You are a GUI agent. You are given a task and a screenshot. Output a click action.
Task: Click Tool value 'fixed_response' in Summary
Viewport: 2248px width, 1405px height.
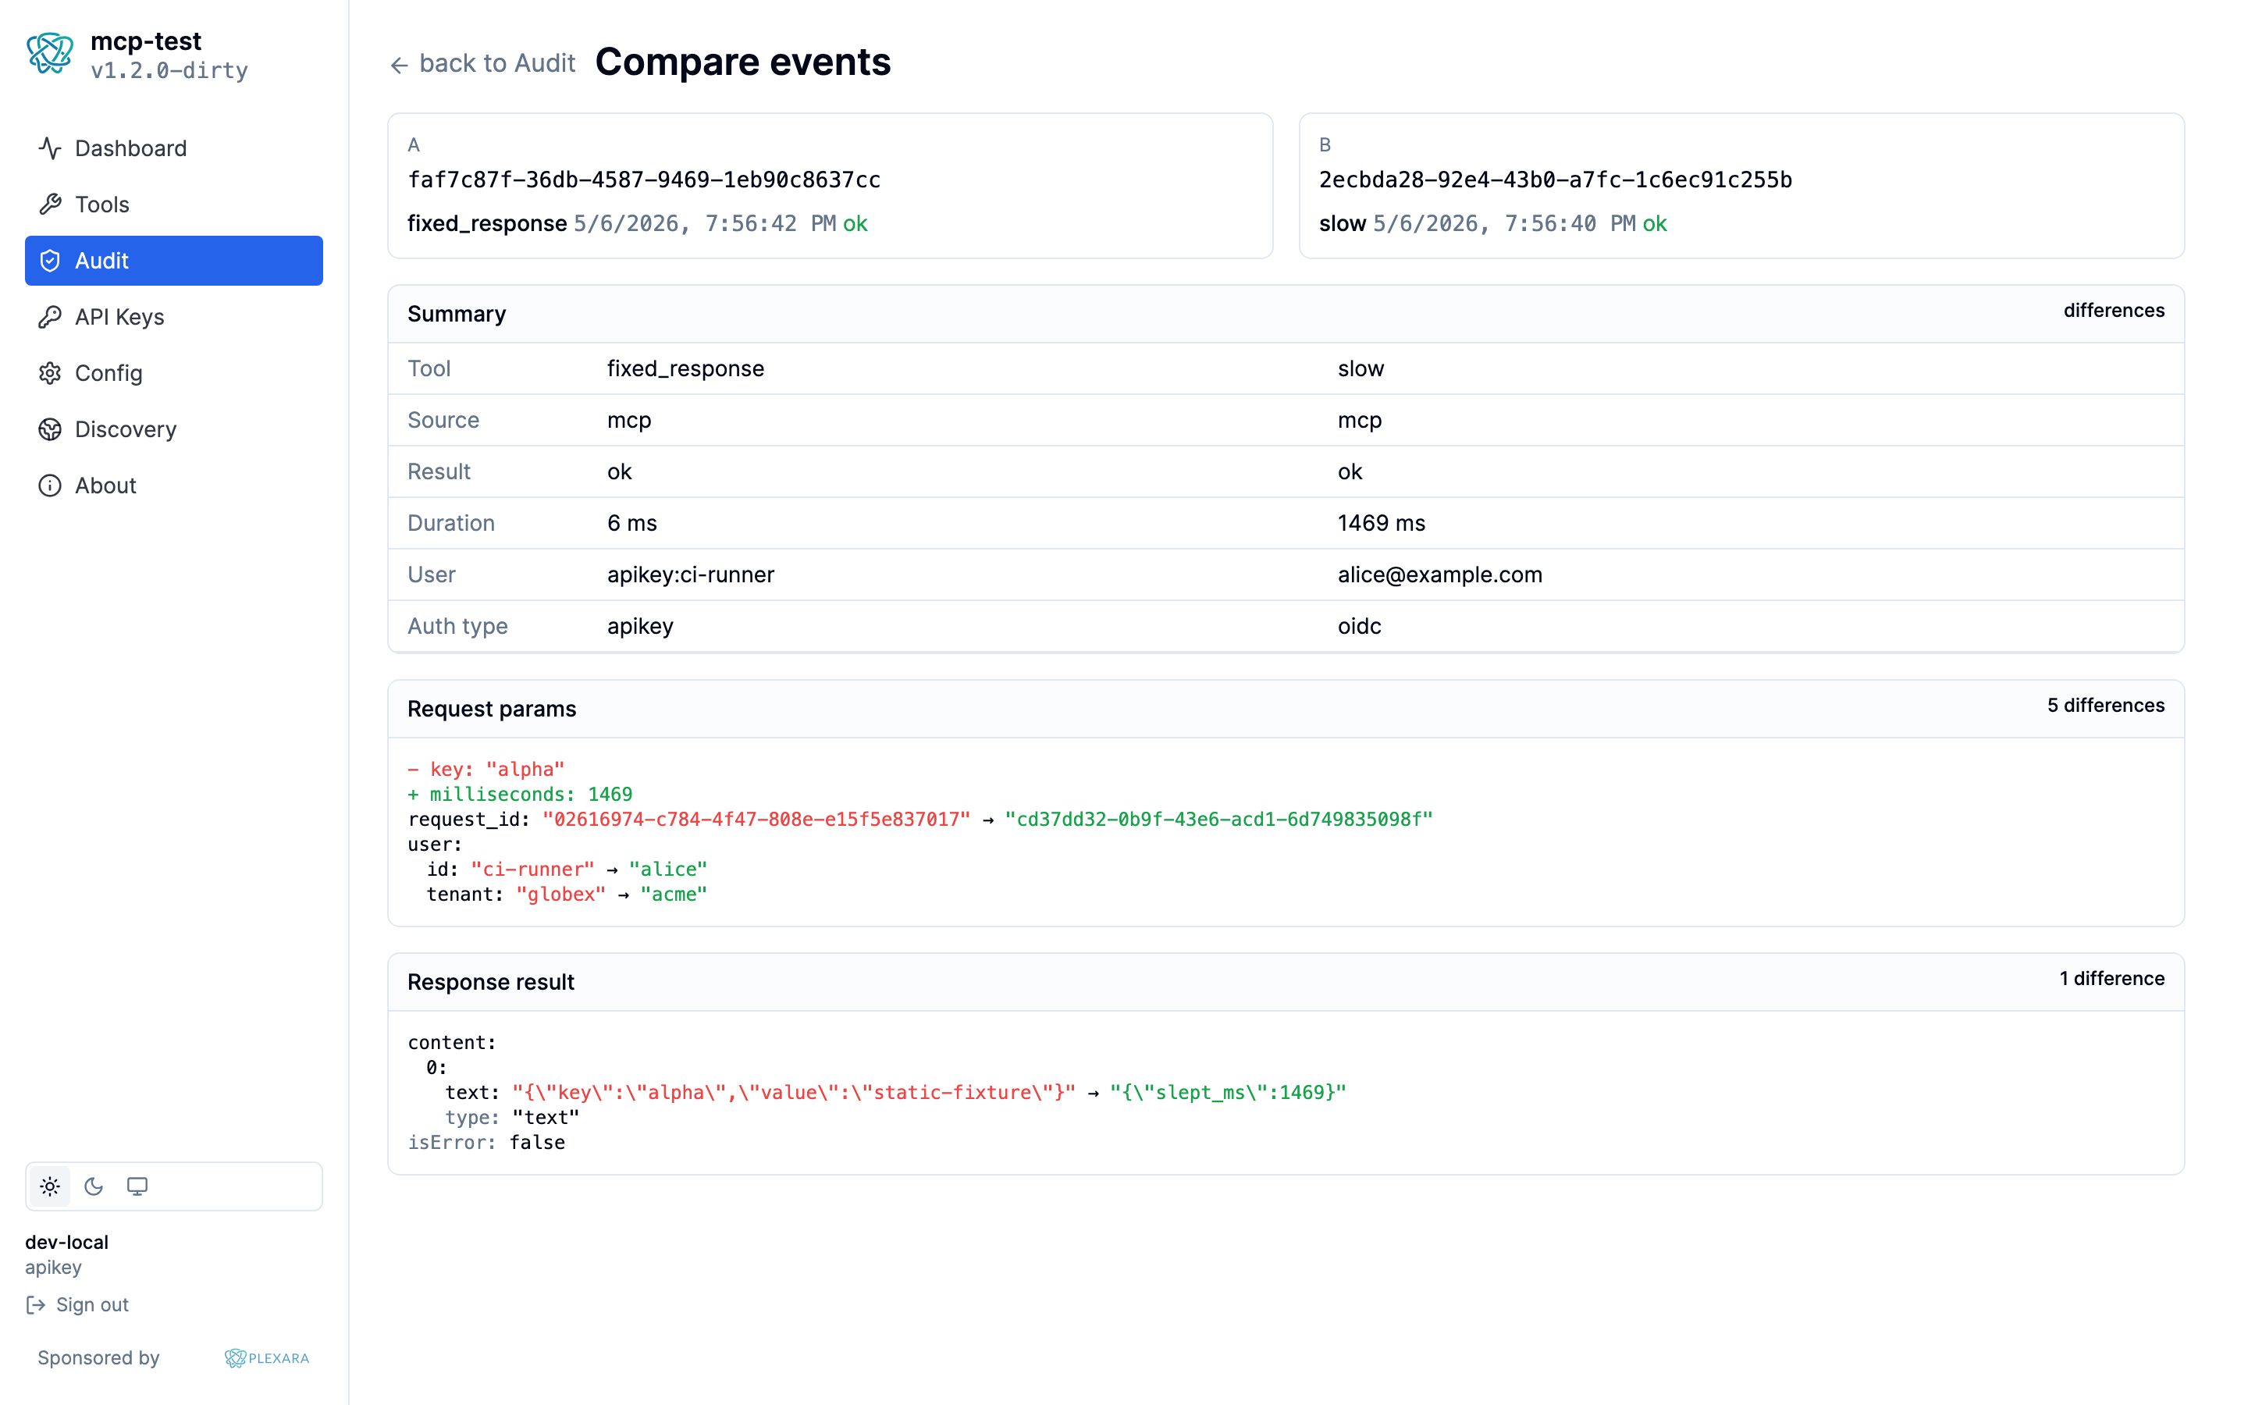click(x=685, y=369)
